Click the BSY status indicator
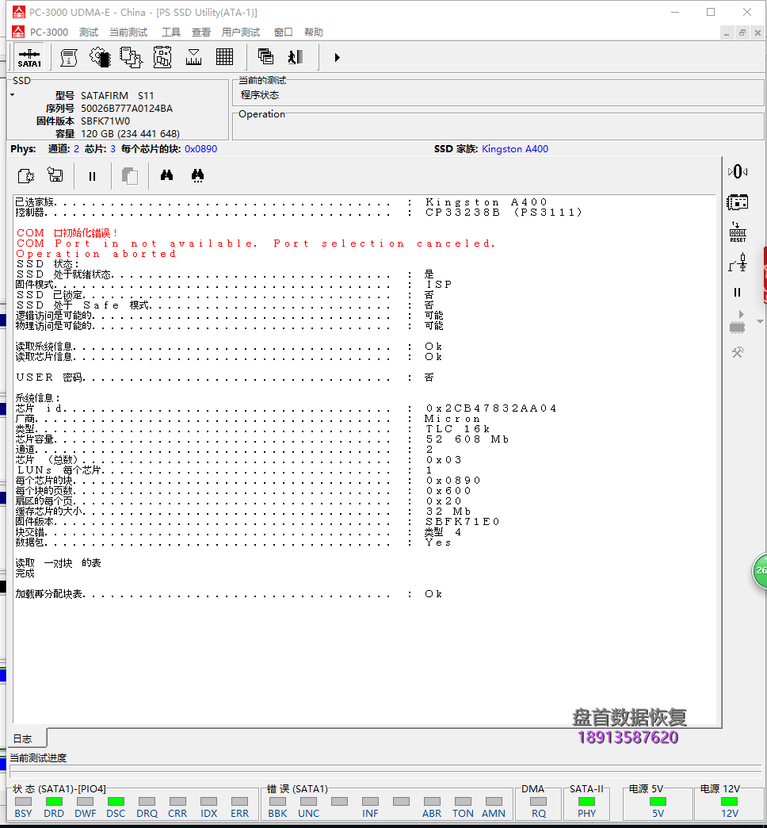Viewport: 767px width, 828px height. (23, 802)
